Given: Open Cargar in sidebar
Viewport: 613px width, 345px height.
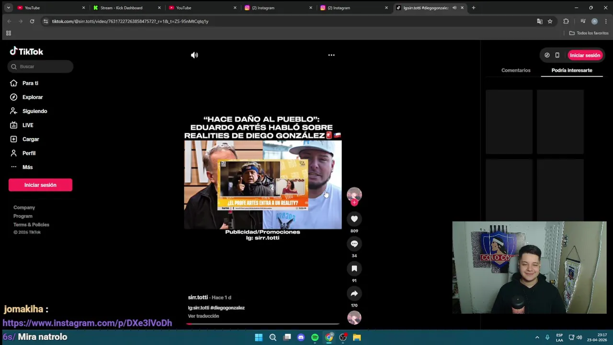Looking at the screenshot, I should click(x=31, y=139).
